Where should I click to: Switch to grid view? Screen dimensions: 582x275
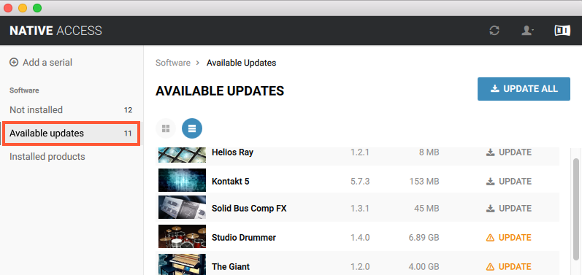[166, 128]
